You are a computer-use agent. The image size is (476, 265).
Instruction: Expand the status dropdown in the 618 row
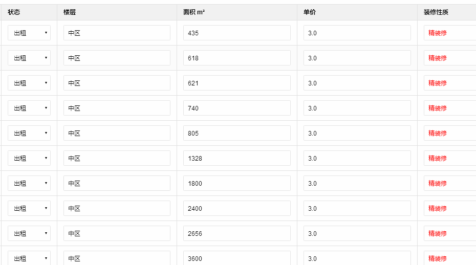[x=29, y=58]
